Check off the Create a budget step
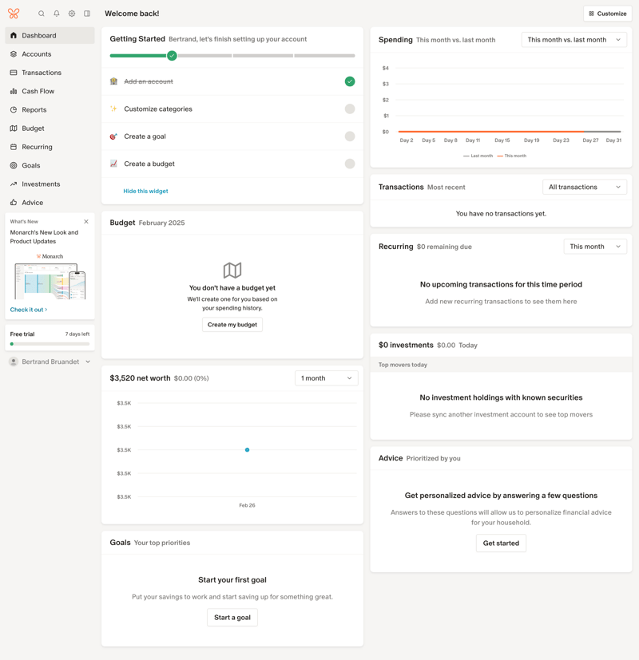 pos(349,164)
